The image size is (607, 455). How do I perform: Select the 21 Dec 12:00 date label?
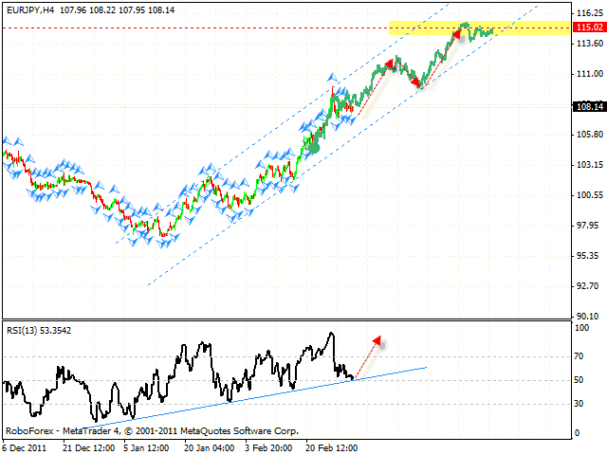tap(90, 445)
